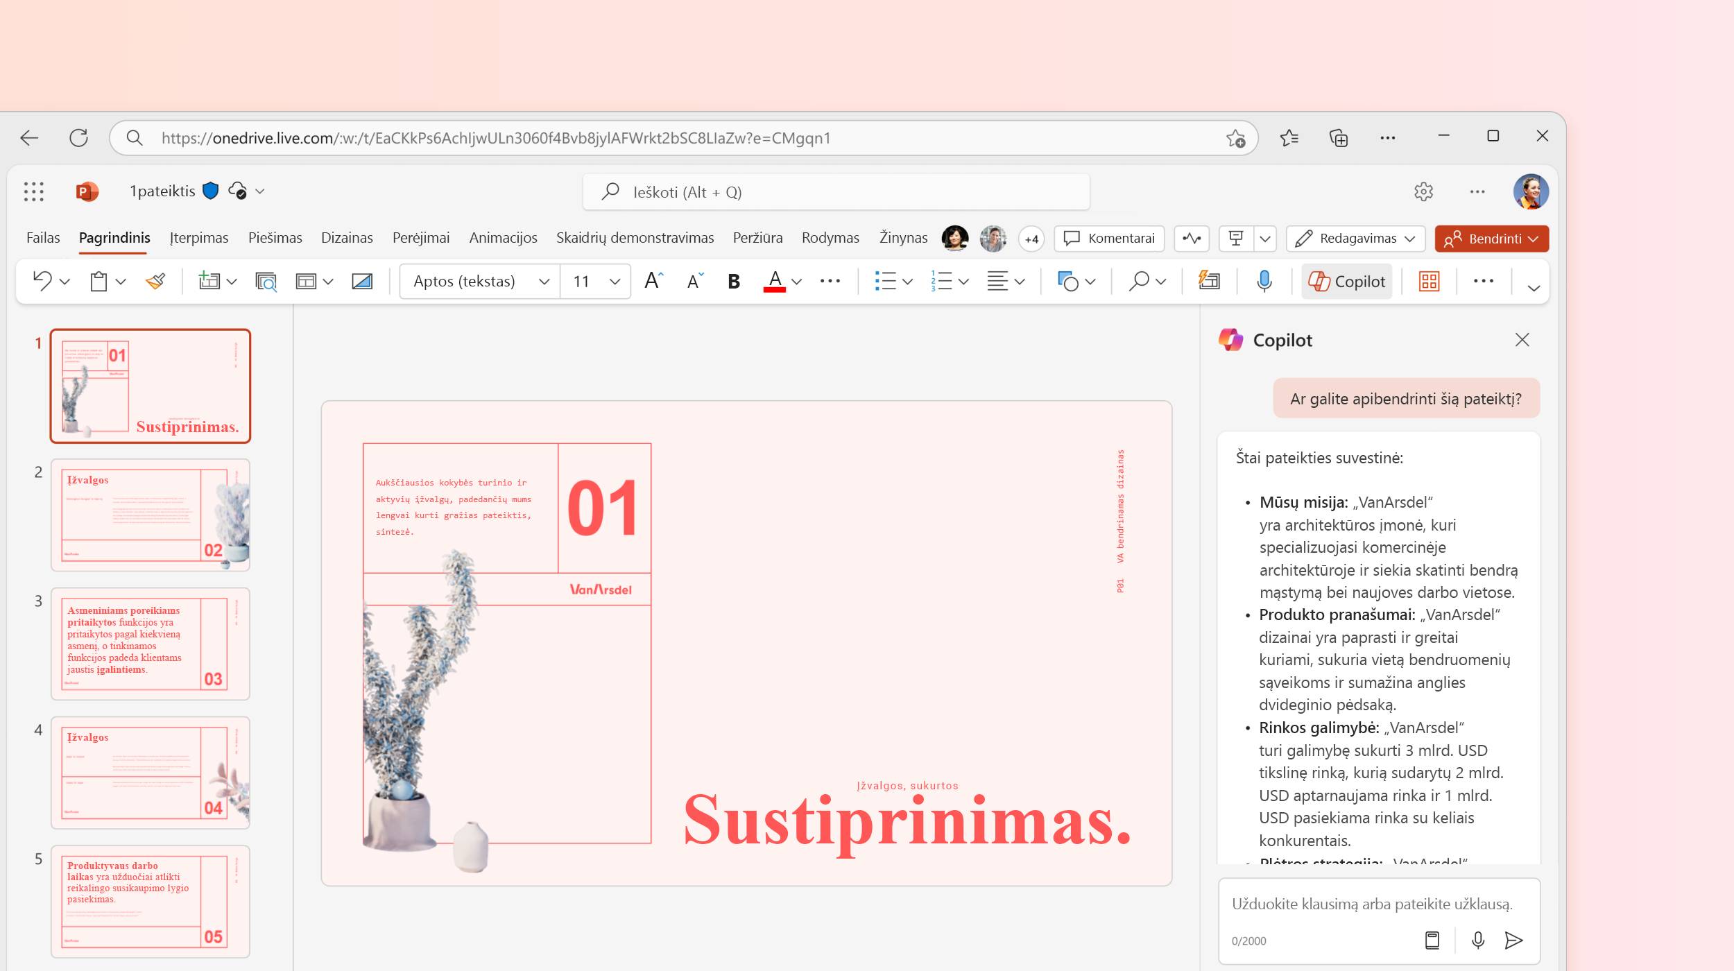The height and width of the screenshot is (971, 1734).
Task: Click the Find magnifier icon in ribbon
Action: coord(1138,281)
